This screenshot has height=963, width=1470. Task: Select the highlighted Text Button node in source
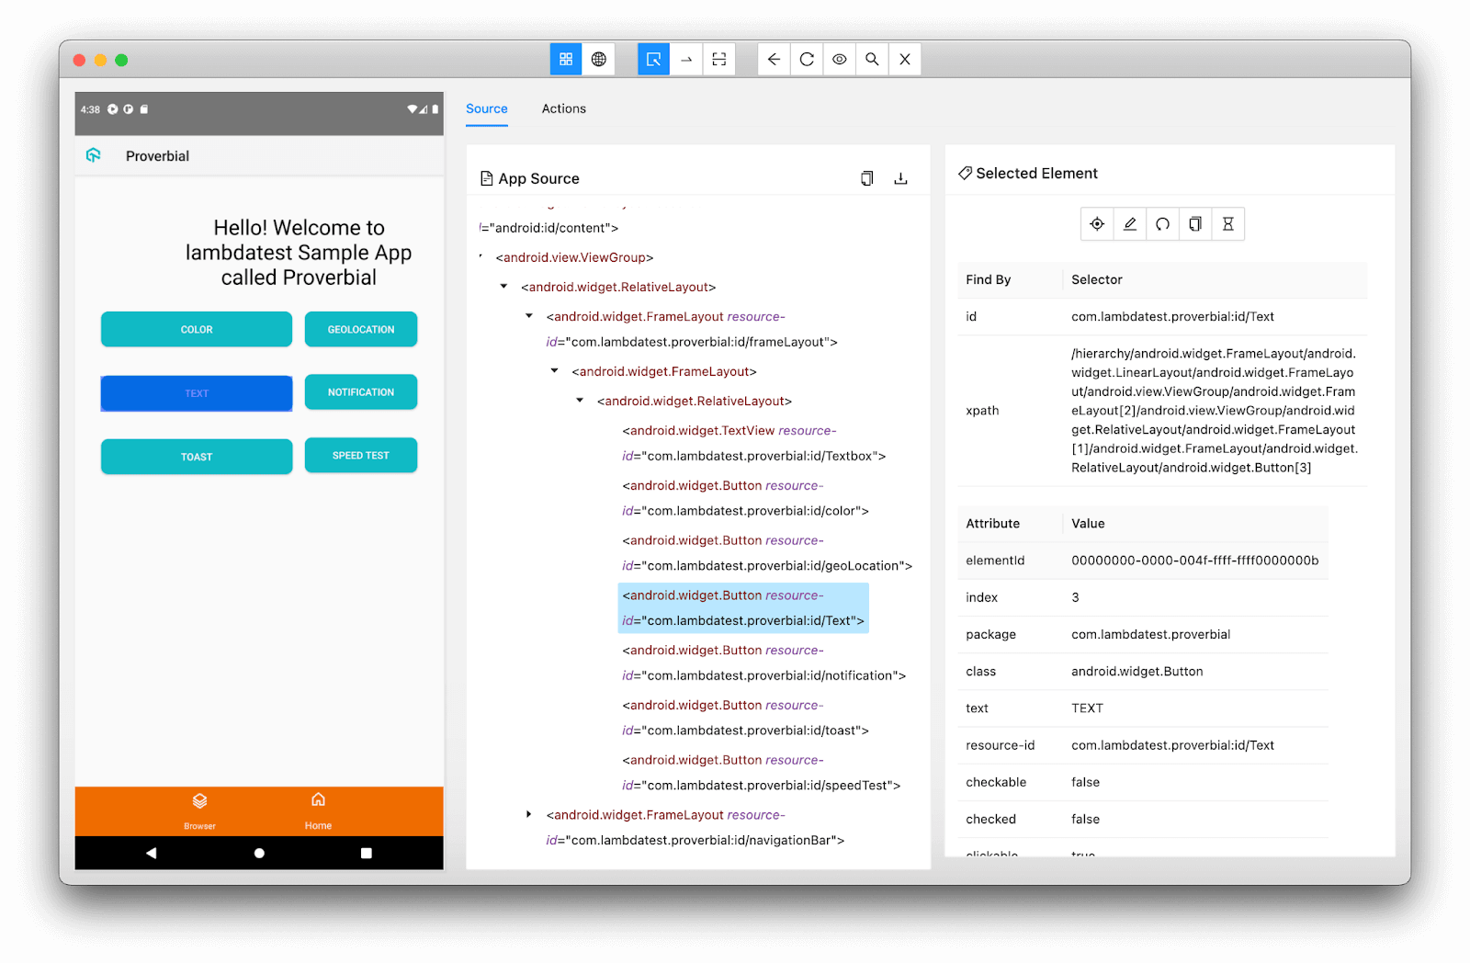[742, 607]
